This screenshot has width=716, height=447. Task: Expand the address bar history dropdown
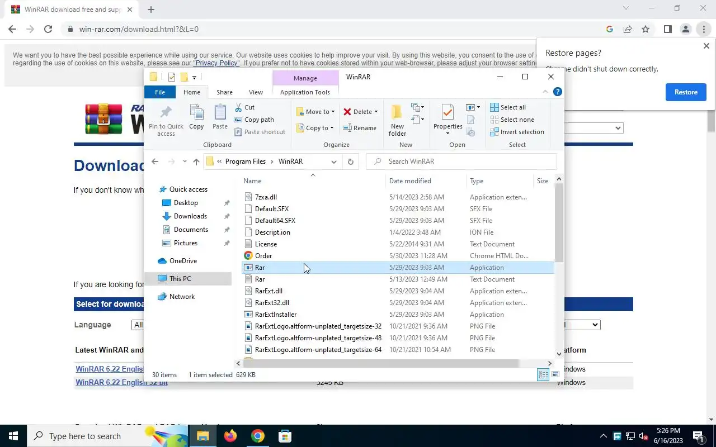pos(334,161)
